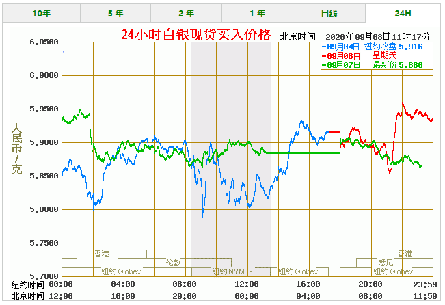Click the 09月07日 green legend entry
The width and height of the screenshot is (445, 305).
click(341, 65)
